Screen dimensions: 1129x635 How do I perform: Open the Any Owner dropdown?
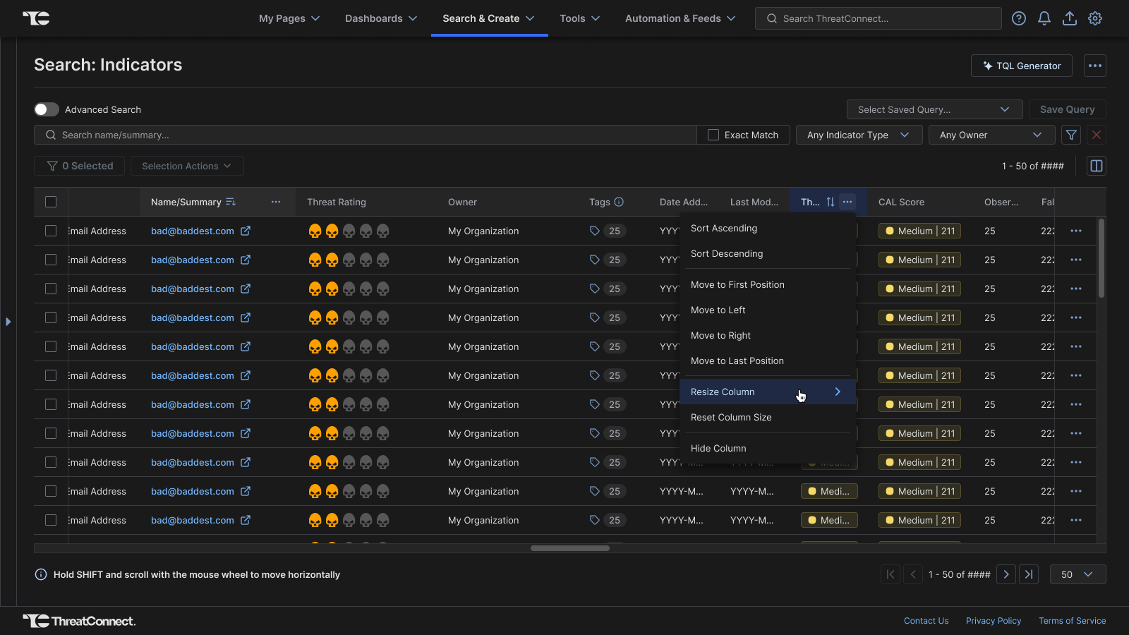991,135
